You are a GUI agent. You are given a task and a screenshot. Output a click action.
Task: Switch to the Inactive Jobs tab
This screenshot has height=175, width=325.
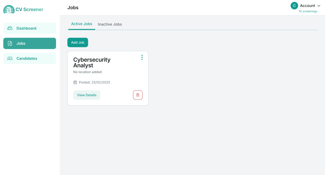click(x=110, y=24)
